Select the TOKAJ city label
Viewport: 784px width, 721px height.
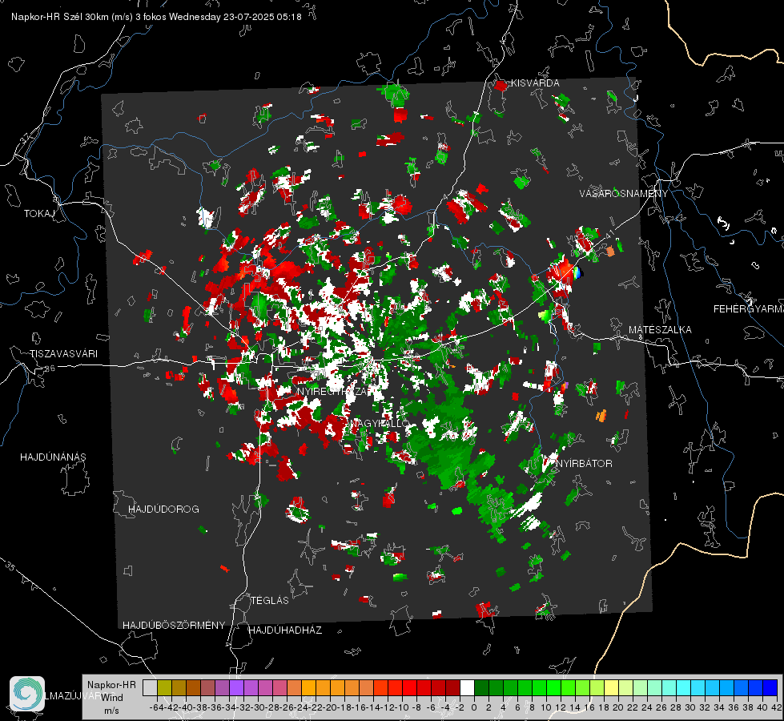39,214
